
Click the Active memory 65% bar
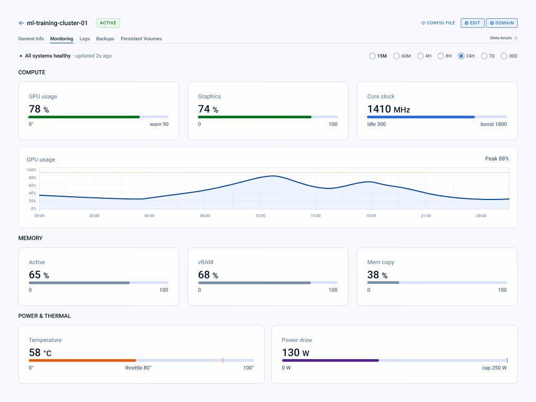(98, 283)
